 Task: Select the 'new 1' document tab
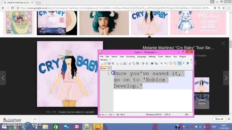tap(105, 68)
